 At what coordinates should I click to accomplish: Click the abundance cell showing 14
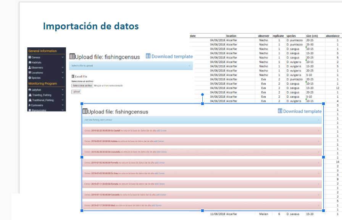pos(338,162)
